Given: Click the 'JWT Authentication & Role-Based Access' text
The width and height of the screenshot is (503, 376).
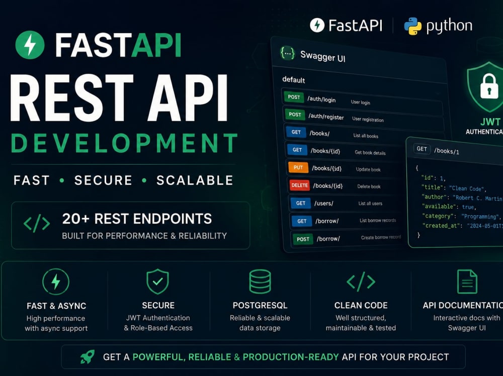Looking at the screenshot, I should tap(158, 323).
